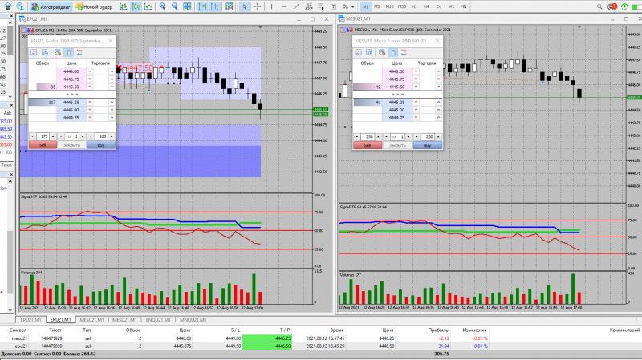Click volume input field in EPU21 depth panel
The image size is (642, 360).
coord(71,136)
